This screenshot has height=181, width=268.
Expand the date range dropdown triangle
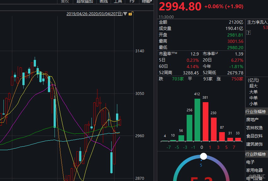pyautogui.click(x=125, y=14)
